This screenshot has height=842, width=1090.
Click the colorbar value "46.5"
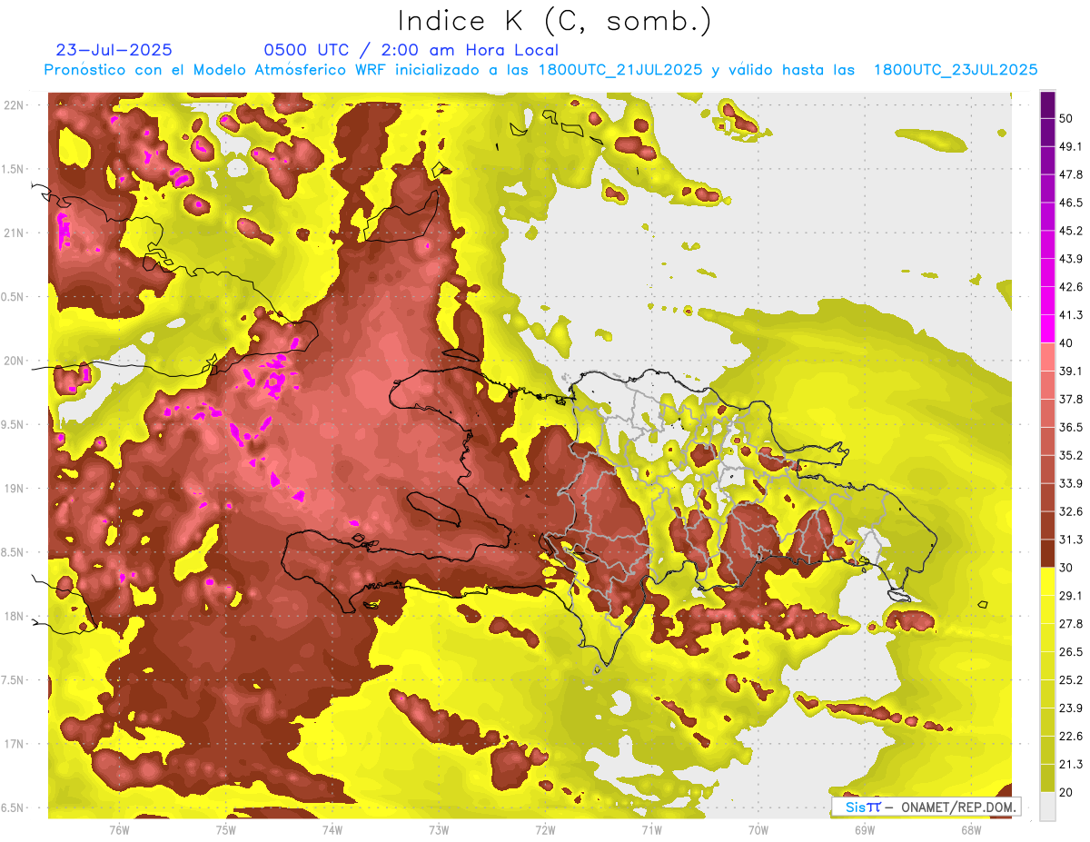pyautogui.click(x=1071, y=203)
